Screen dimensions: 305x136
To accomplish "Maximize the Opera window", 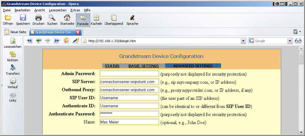I will click(295, 4).
